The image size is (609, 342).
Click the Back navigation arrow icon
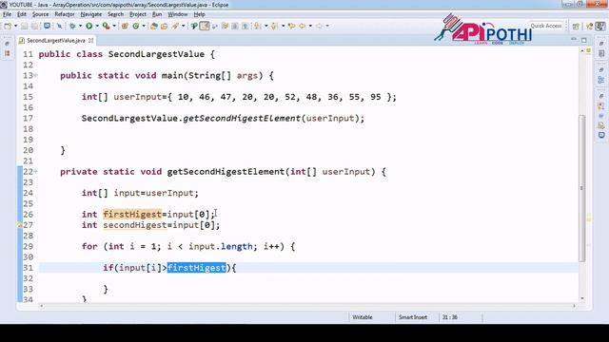tap(303, 26)
